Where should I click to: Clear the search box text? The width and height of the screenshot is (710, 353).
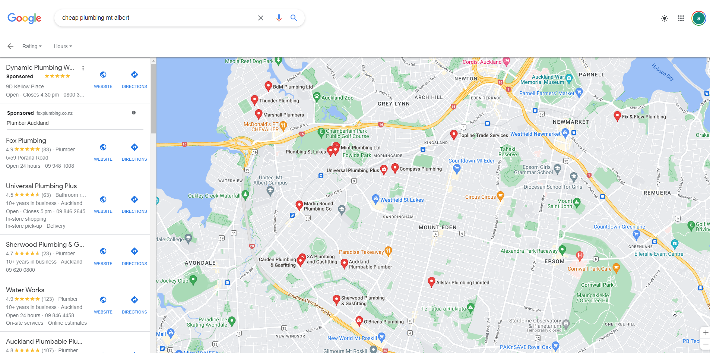[x=261, y=18]
